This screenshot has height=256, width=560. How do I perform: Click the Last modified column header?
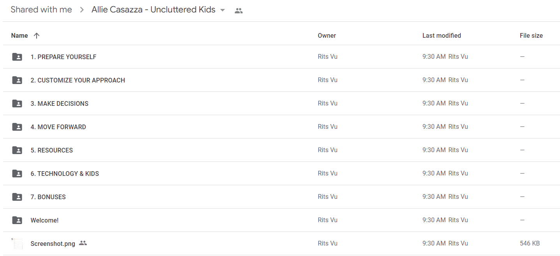(442, 35)
